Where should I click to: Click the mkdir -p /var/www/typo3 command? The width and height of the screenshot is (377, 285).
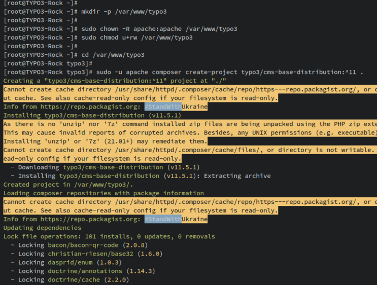click(120, 12)
